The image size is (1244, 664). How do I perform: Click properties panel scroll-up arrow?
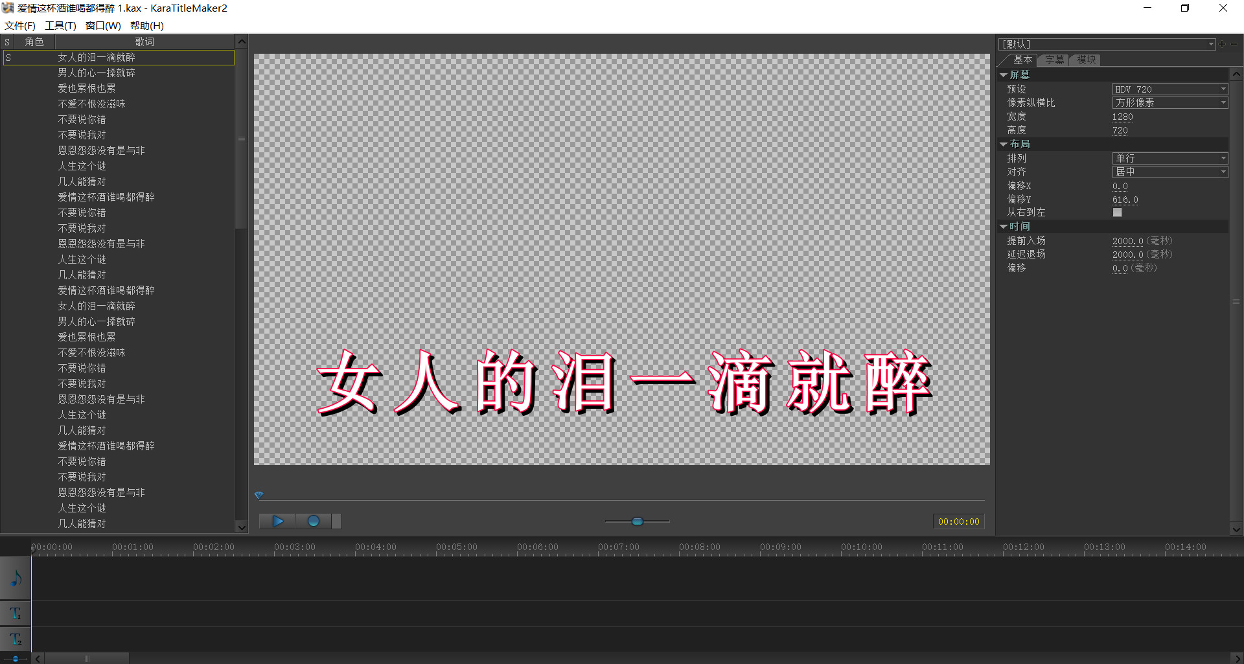point(1236,74)
